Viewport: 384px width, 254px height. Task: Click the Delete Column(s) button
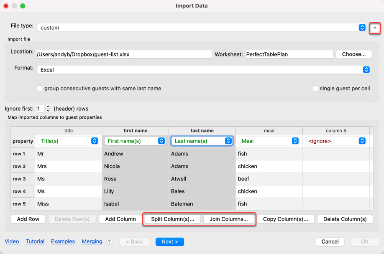tap(345, 219)
